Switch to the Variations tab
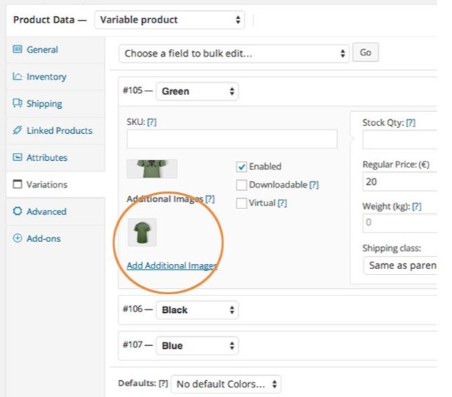This screenshot has height=397, width=452. click(x=47, y=185)
